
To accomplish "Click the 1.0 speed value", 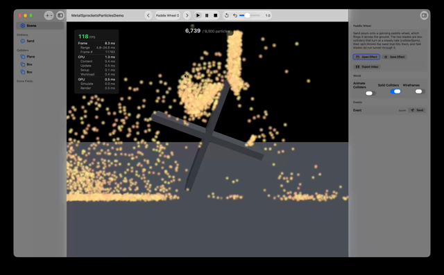I will [268, 15].
